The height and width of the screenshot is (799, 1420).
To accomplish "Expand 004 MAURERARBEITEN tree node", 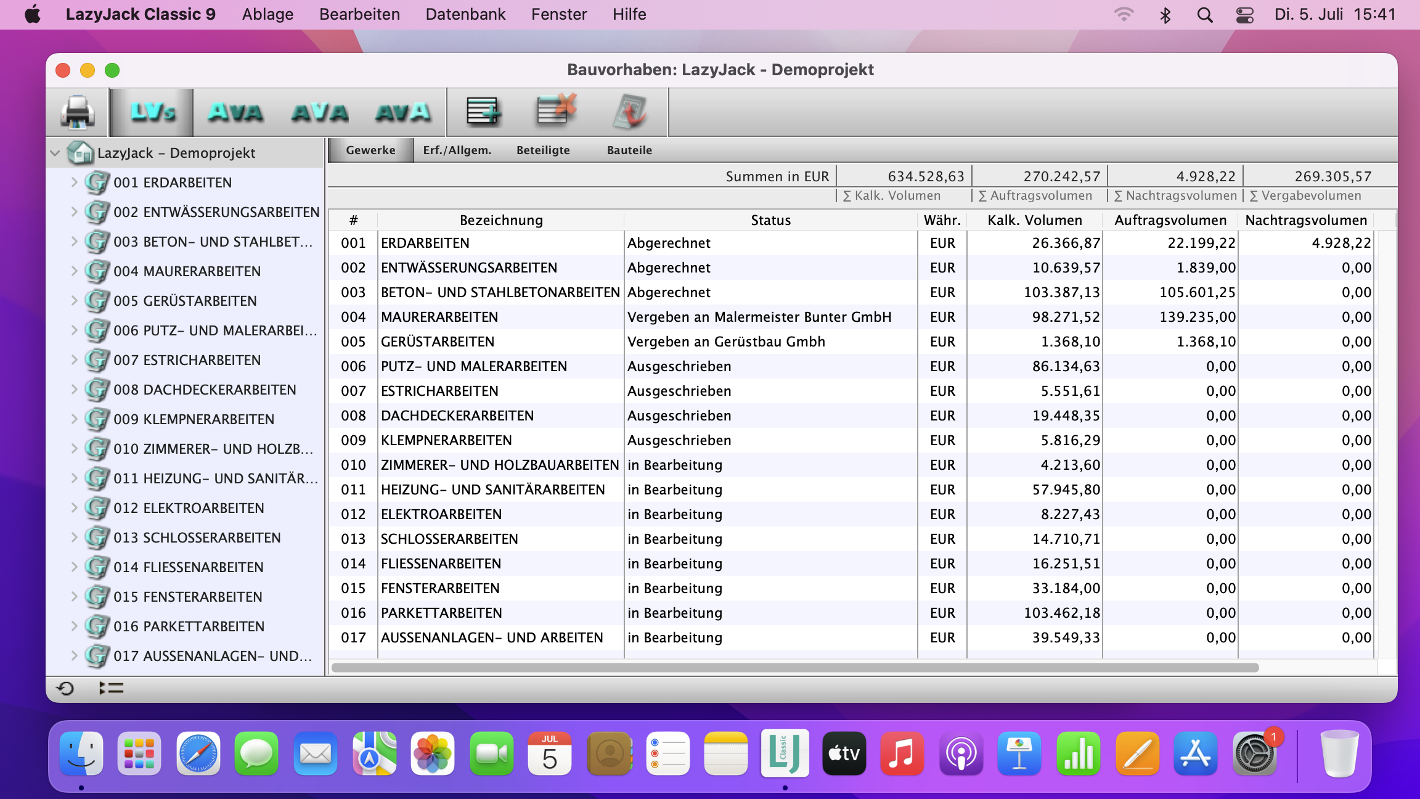I will pyautogui.click(x=74, y=271).
